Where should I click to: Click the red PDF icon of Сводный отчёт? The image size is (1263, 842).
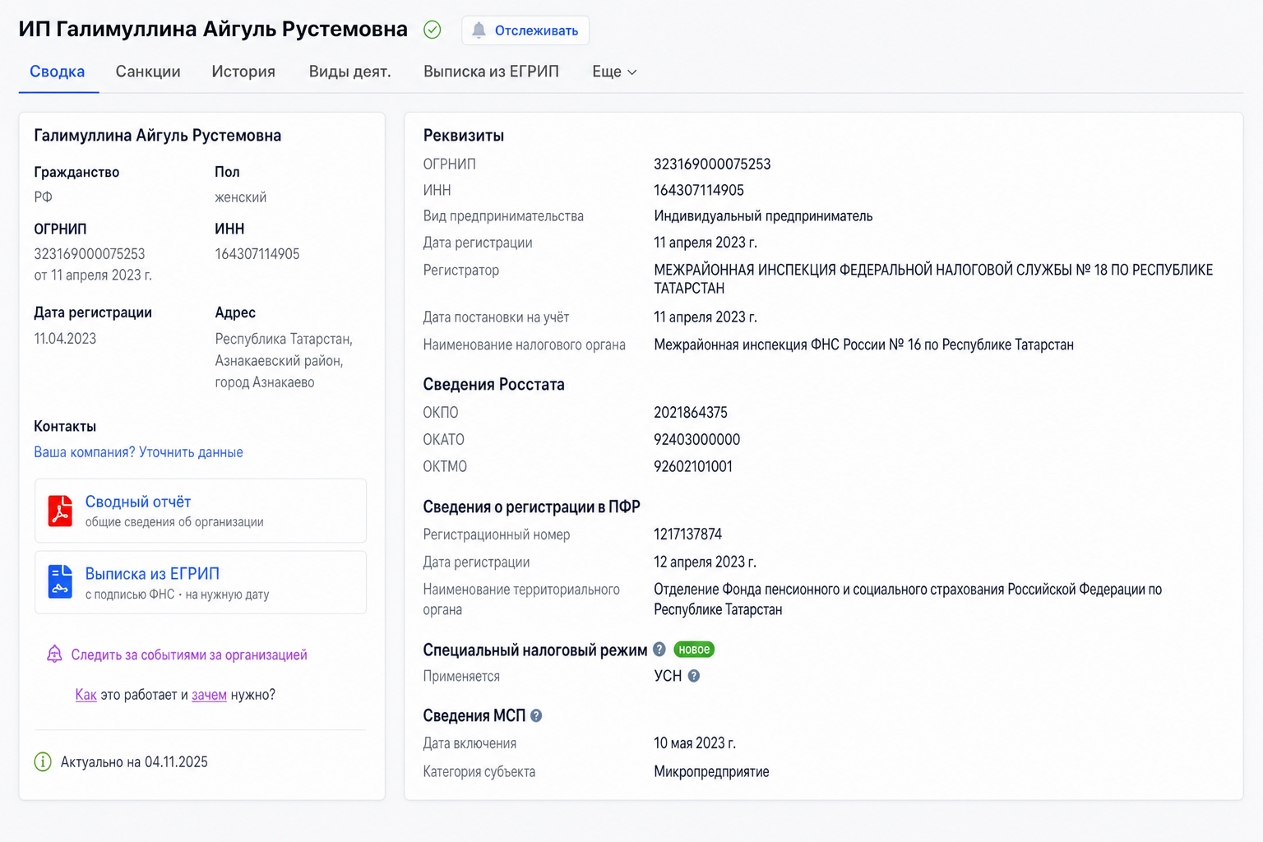(x=60, y=511)
